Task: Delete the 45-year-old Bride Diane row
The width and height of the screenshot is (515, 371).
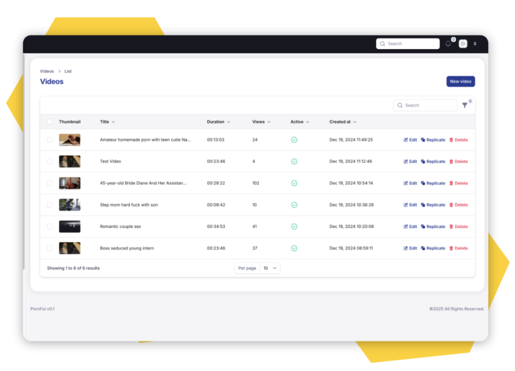Action: (x=459, y=183)
